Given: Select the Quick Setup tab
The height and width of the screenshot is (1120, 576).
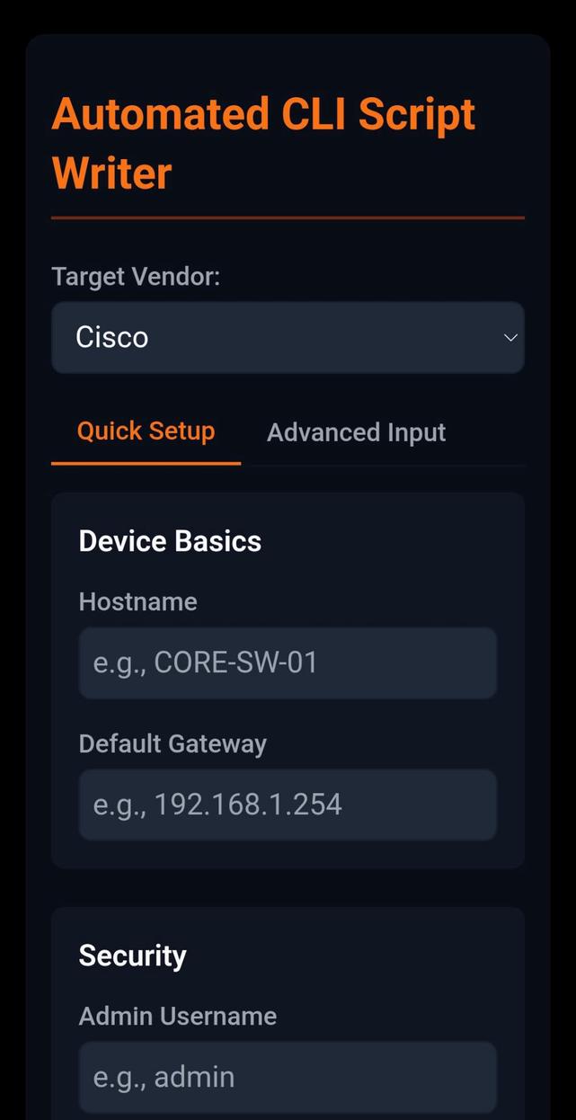Looking at the screenshot, I should tap(146, 431).
